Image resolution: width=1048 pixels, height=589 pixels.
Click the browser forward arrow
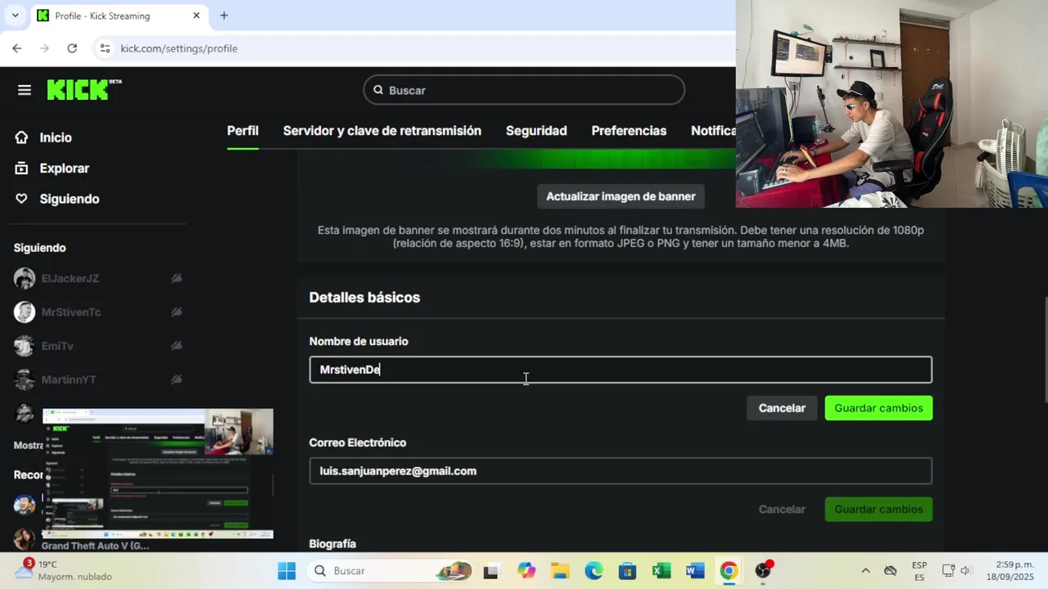44,48
